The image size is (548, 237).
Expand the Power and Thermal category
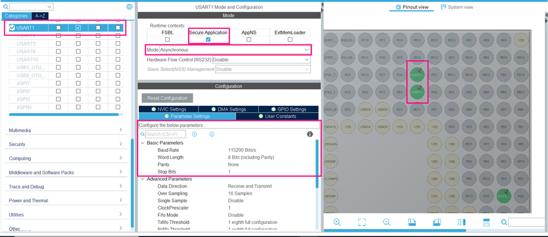pos(66,201)
